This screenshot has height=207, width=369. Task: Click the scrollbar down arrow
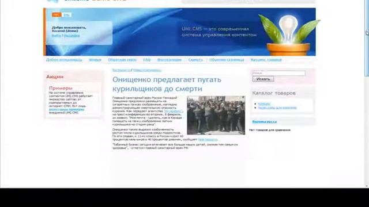tap(367, 186)
